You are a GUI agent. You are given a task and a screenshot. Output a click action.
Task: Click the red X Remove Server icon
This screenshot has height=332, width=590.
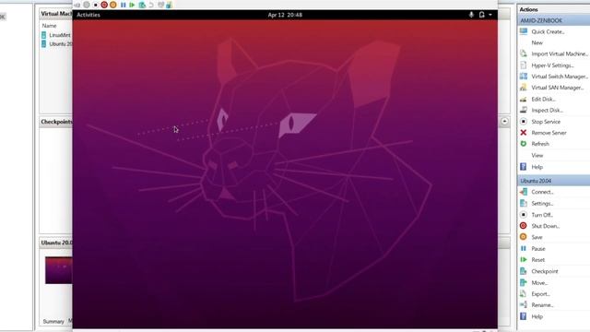click(x=524, y=133)
